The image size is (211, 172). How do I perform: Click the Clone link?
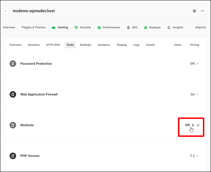178,45
